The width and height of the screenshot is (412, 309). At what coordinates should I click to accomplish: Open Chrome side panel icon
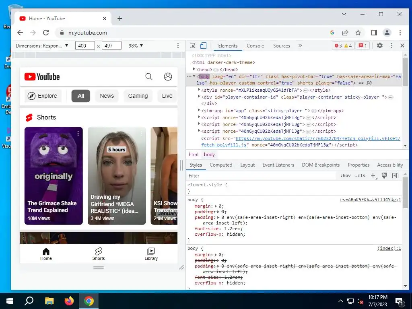click(374, 33)
